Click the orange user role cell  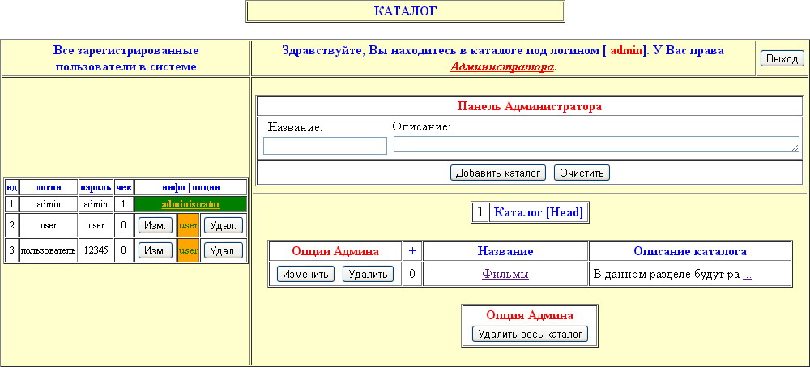[x=188, y=225]
